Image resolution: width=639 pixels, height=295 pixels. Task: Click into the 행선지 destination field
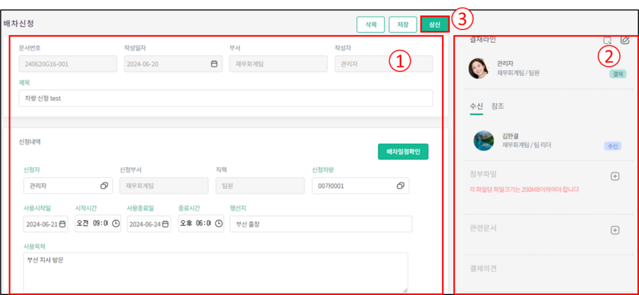(321, 224)
